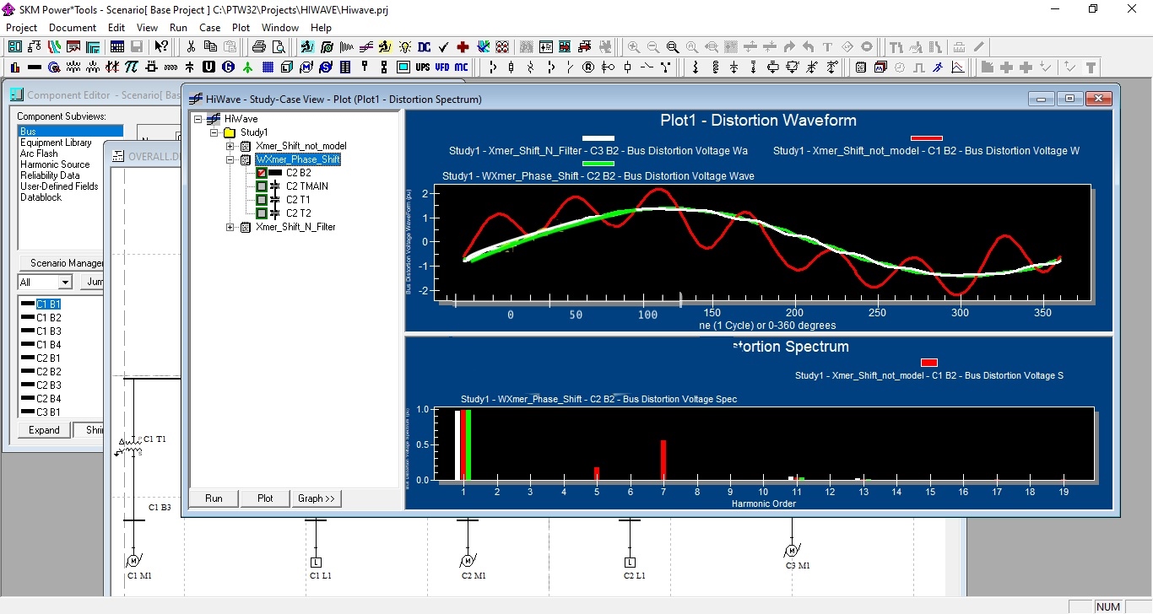Screen dimensions: 1153x614
Task: Add a VFD component from the toolbar
Action: tap(441, 67)
